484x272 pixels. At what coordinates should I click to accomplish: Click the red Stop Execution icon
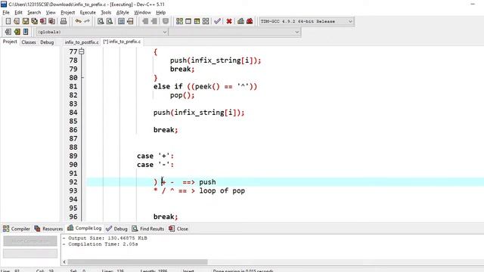(x=229, y=21)
